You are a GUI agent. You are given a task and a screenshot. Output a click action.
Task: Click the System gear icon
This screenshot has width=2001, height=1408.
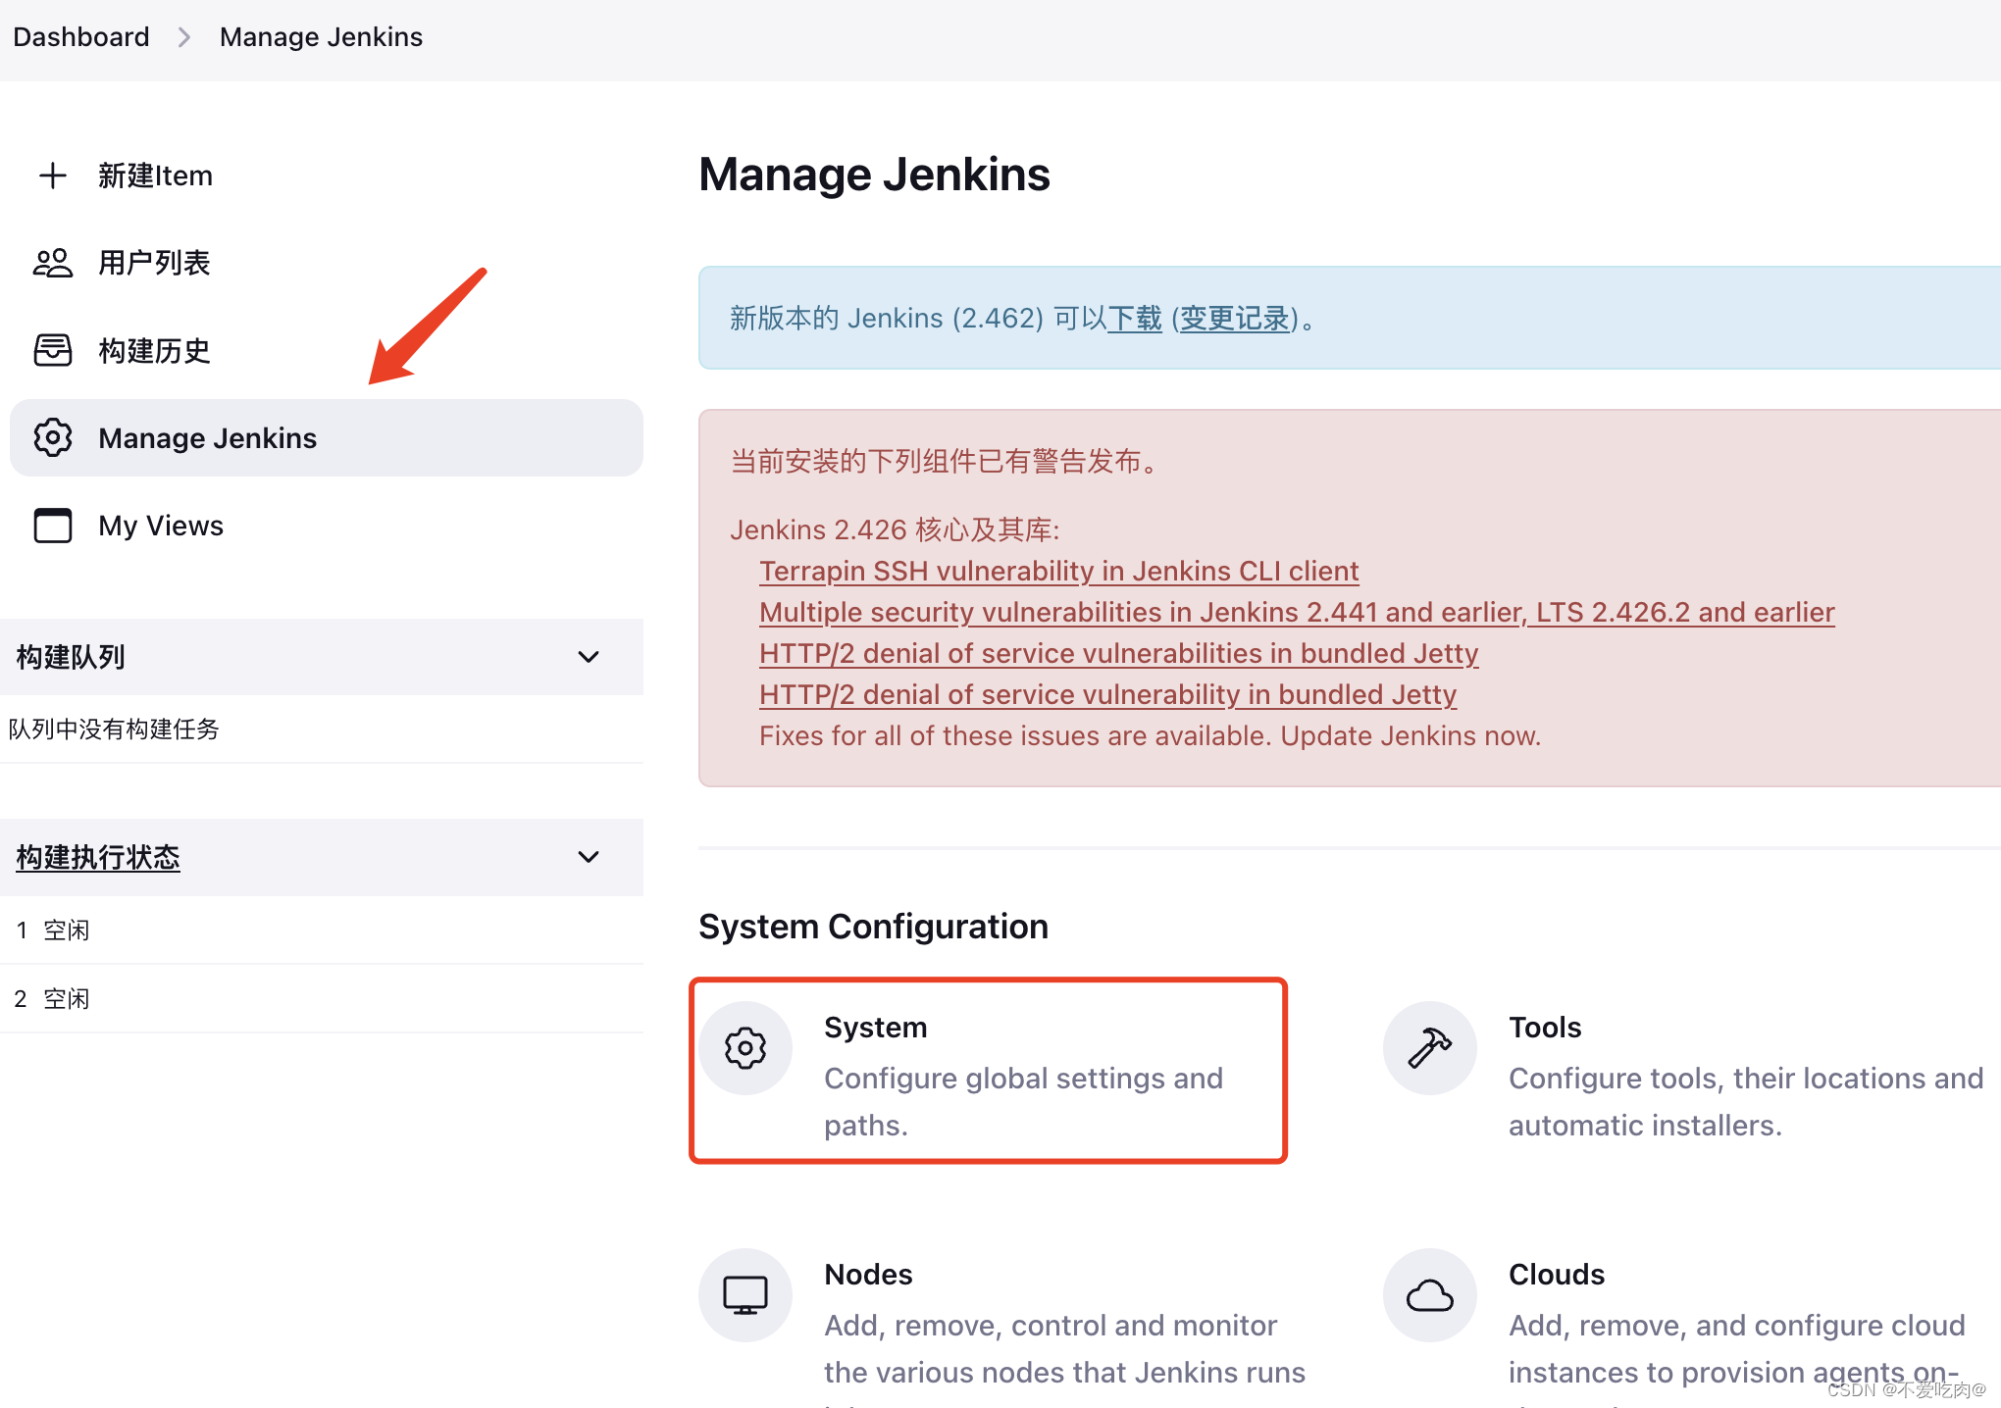click(745, 1048)
